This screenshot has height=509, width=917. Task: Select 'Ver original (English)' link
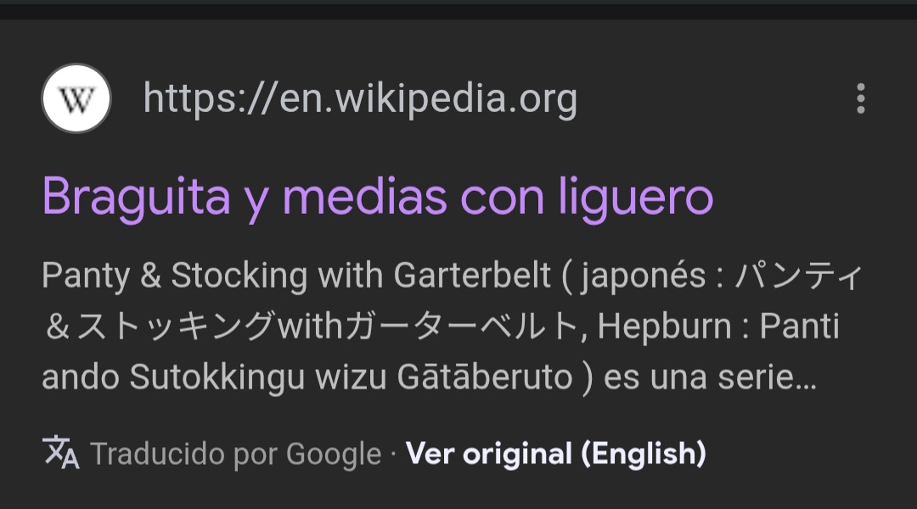coord(555,454)
